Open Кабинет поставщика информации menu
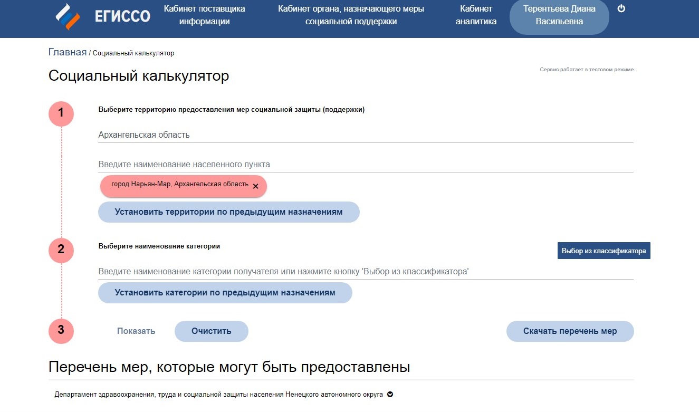Viewport: 699px width, 412px height. (x=204, y=15)
